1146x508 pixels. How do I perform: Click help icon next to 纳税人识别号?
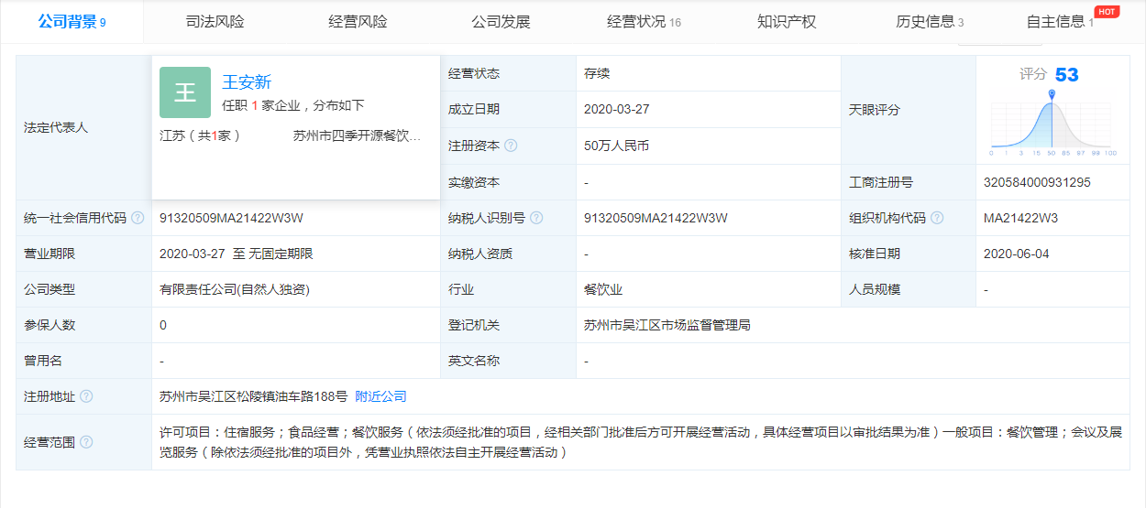click(x=536, y=218)
